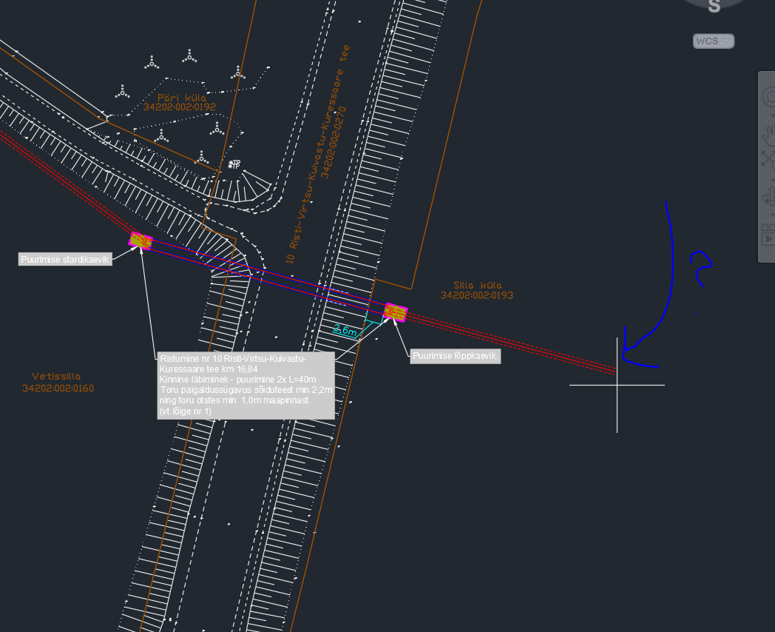The width and height of the screenshot is (775, 632).
Task: Click the South marker on the ViewCube compass
Action: point(714,6)
